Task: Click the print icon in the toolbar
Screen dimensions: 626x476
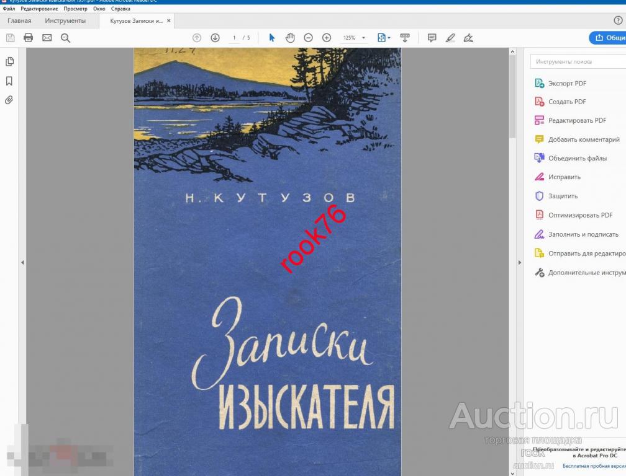Action: pos(28,38)
